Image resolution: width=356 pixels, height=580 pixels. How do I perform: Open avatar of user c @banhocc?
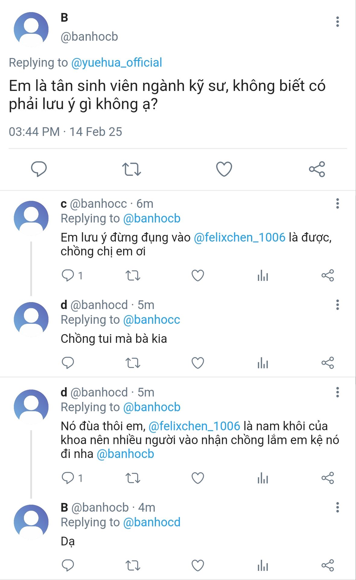[x=31, y=218]
